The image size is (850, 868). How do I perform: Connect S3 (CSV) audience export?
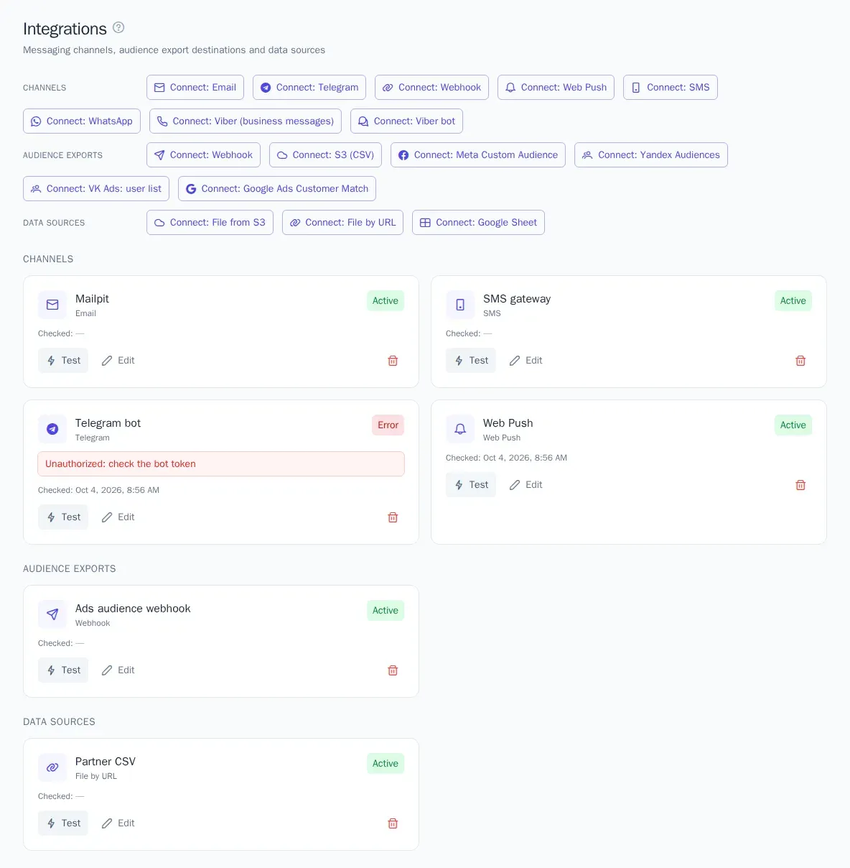(x=325, y=155)
